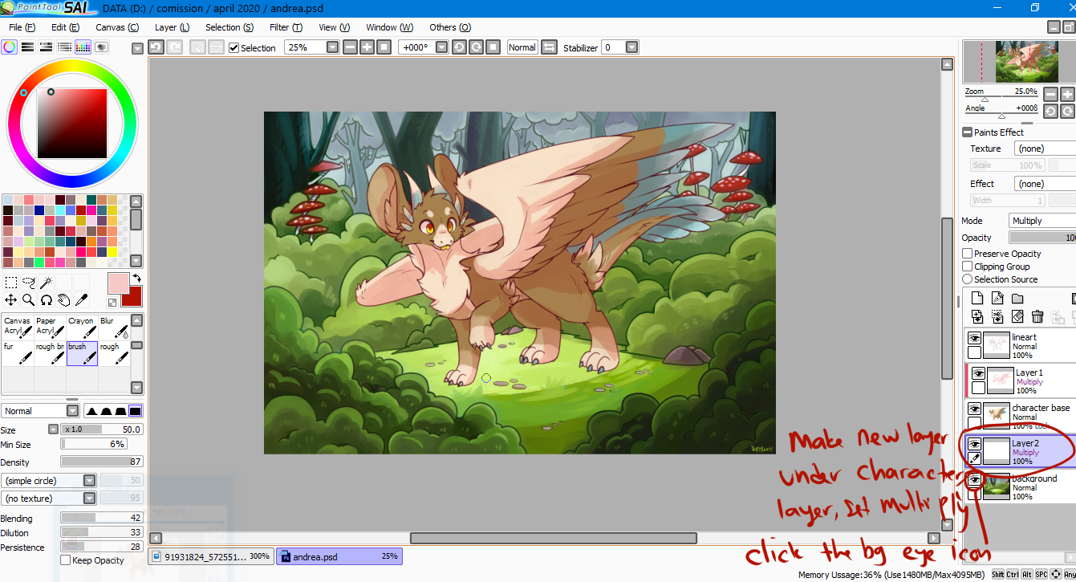Open the Layer menu

[x=172, y=27]
